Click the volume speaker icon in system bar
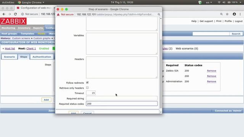Image resolution: width=244 pixels, height=137 pixels. (x=224, y=2)
